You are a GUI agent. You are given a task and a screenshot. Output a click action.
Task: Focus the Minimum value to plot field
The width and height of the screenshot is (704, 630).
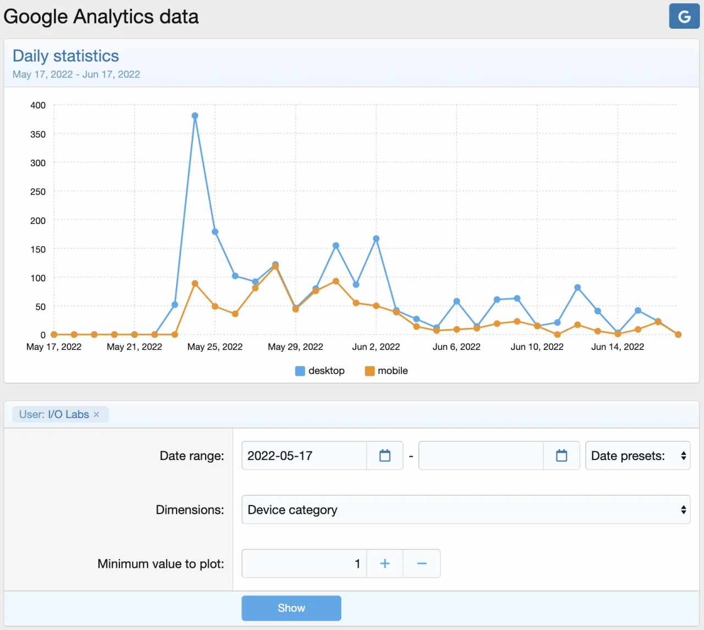coord(304,563)
